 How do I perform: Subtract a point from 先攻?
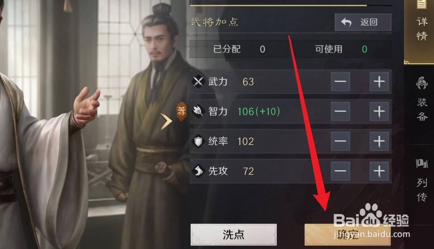(x=340, y=171)
